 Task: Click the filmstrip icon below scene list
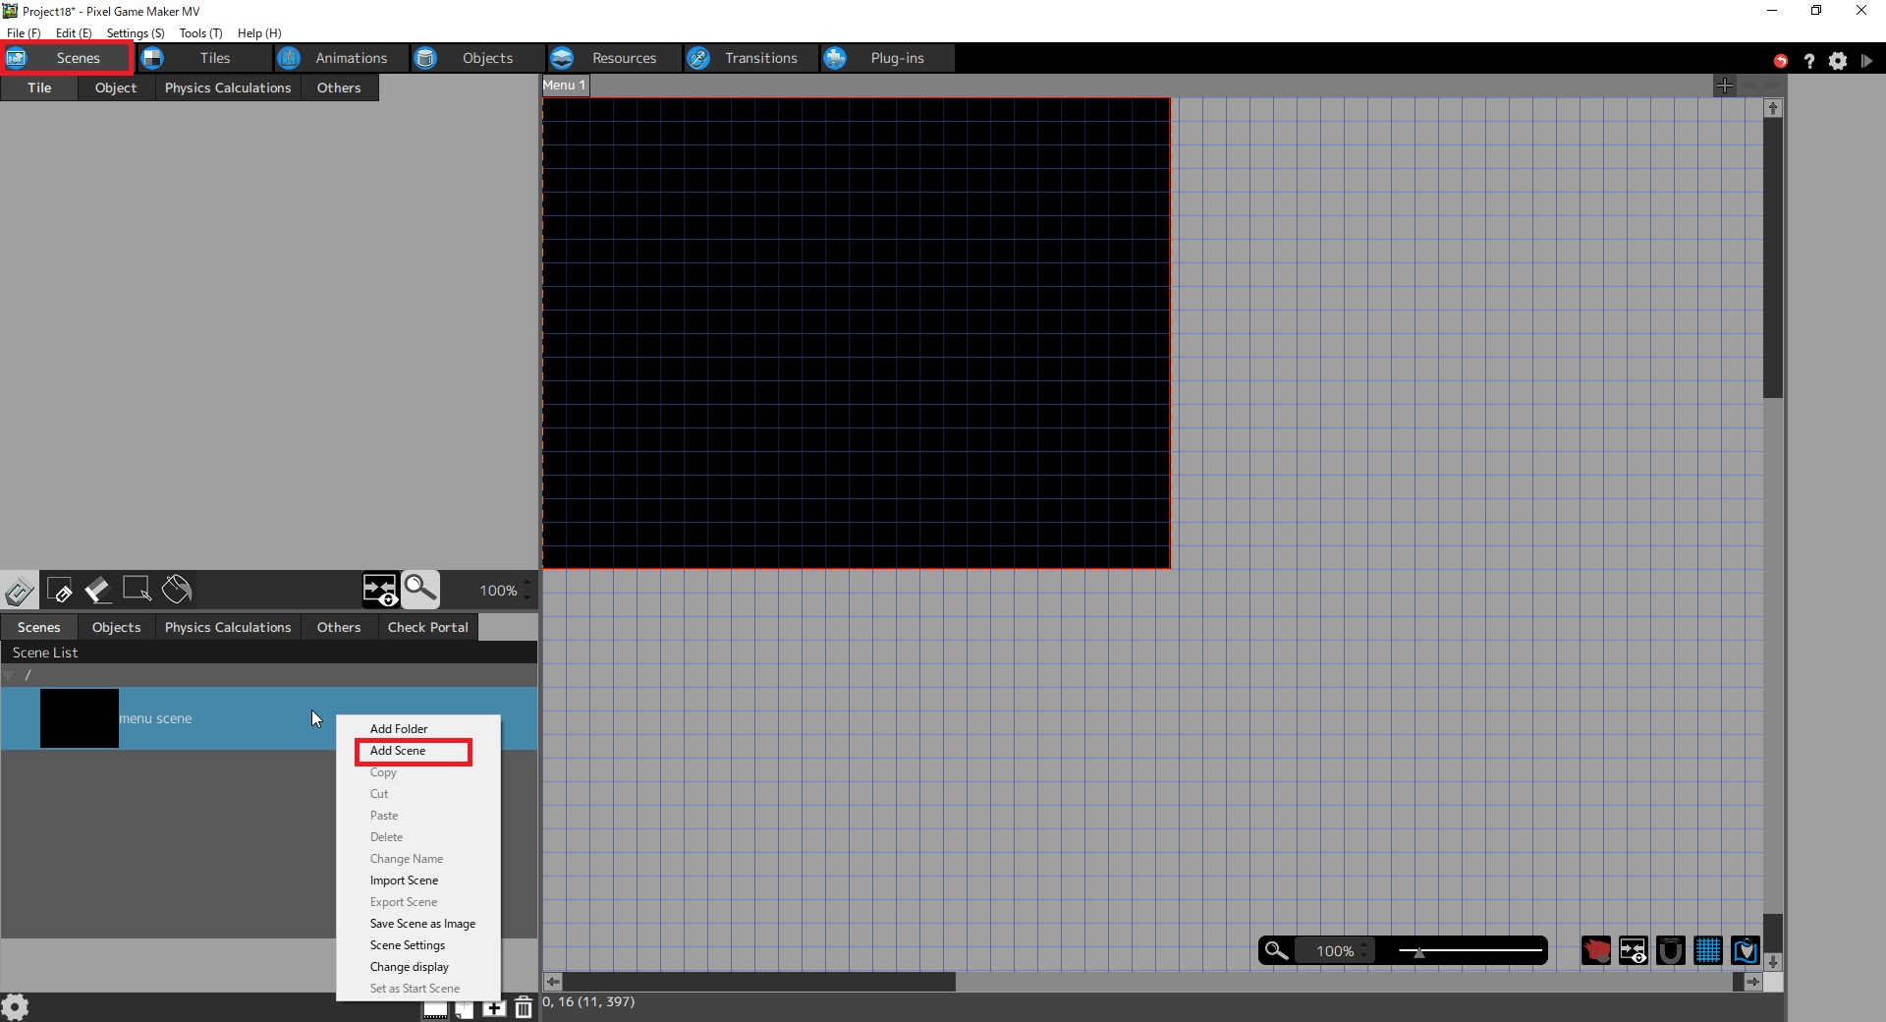[435, 1009]
